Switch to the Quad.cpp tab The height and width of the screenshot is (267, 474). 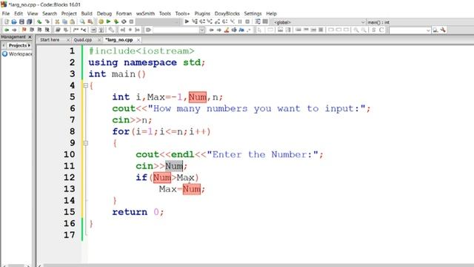[83, 40]
